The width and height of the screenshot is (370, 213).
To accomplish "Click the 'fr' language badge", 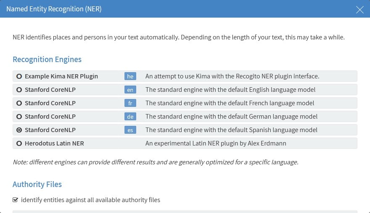I will [130, 103].
